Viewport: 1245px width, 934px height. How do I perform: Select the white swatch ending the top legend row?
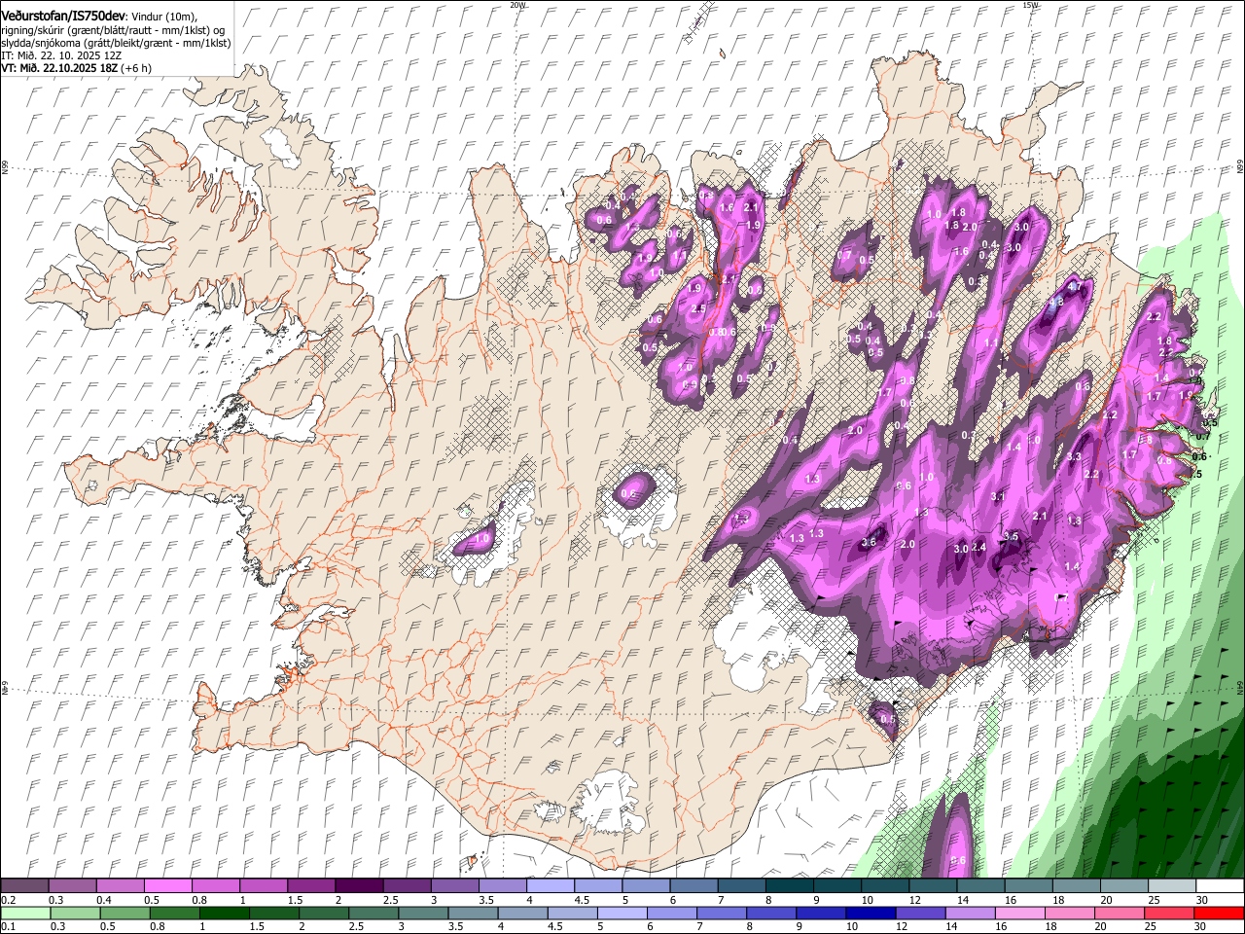click(1221, 885)
